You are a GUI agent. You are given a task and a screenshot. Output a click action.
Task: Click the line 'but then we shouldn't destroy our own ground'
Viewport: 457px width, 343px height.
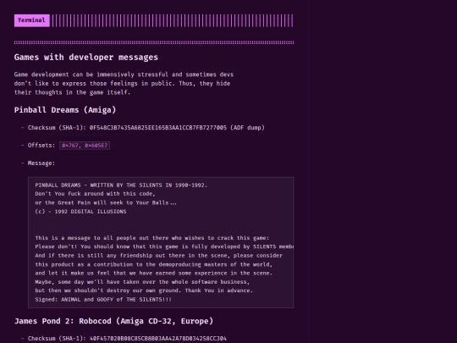144,290
